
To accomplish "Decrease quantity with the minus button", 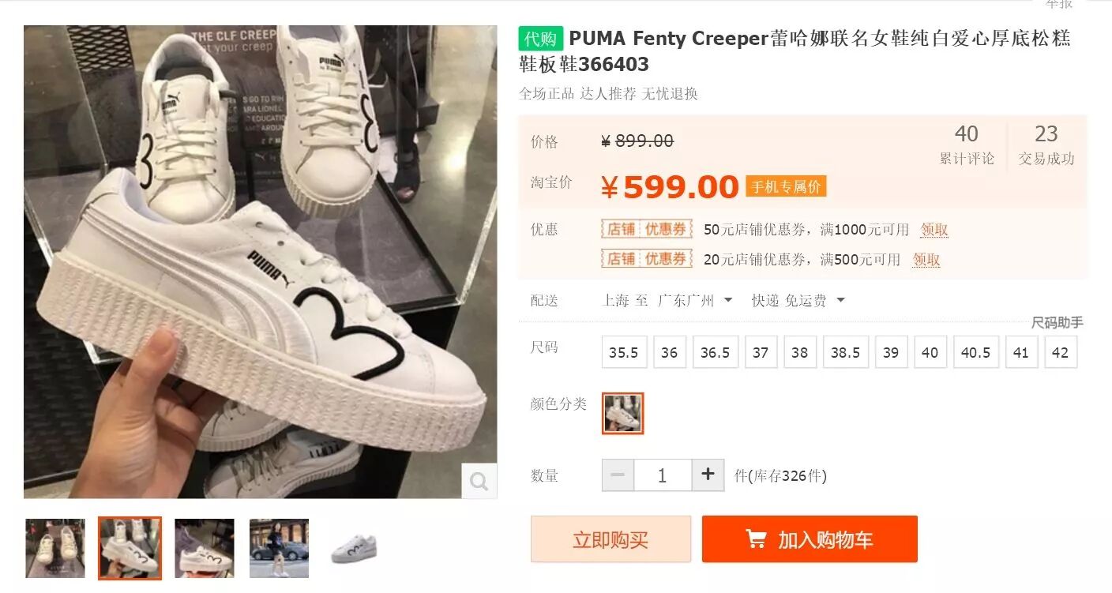I will [x=618, y=475].
